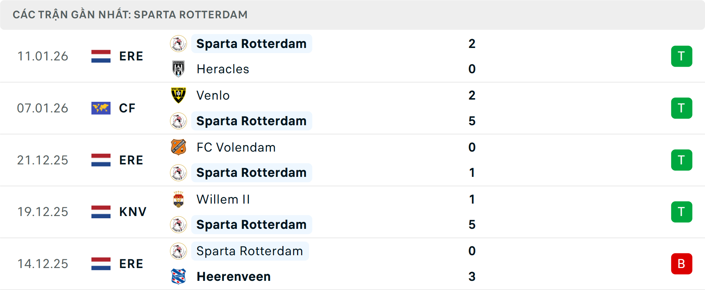The height and width of the screenshot is (290, 705).
Task: Click the Netherlands flag beside ERE label
Action: click(101, 56)
